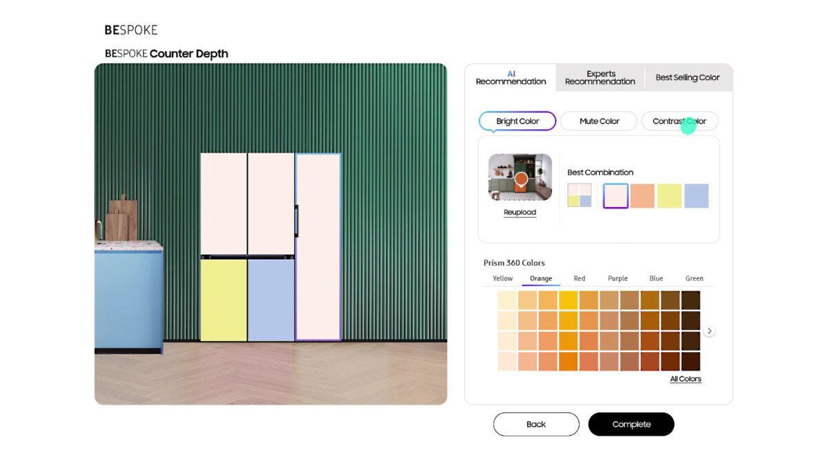828x466 pixels.
Task: Click the next arrow beside the color grid
Action: (709, 331)
